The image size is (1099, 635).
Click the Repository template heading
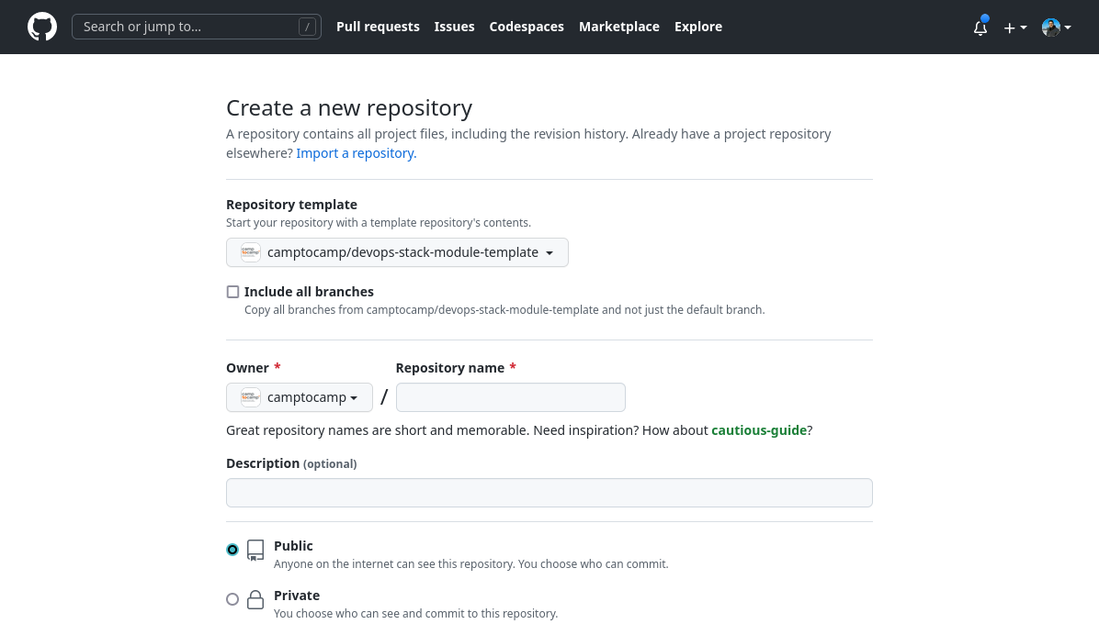(x=291, y=205)
